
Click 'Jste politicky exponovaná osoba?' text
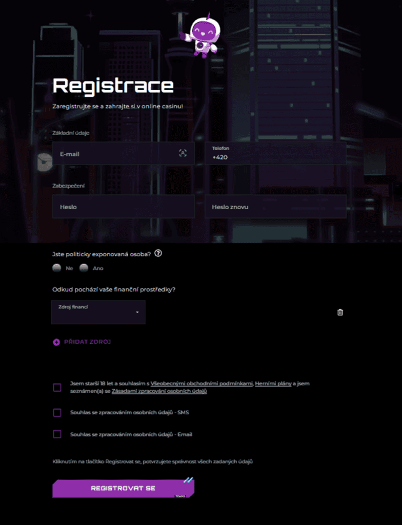point(102,254)
